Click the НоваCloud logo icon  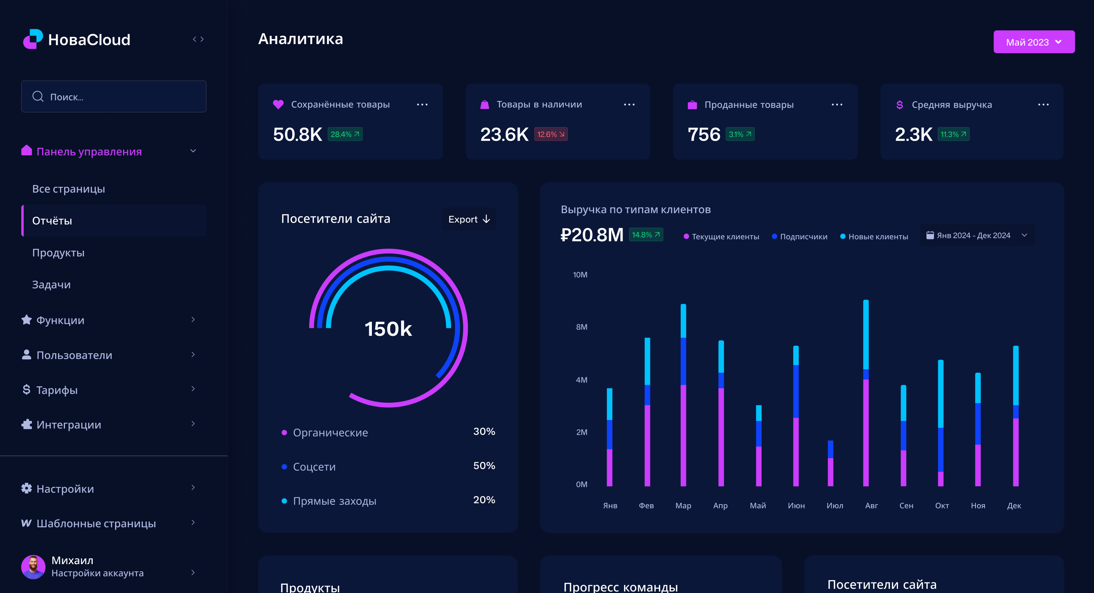(x=33, y=39)
